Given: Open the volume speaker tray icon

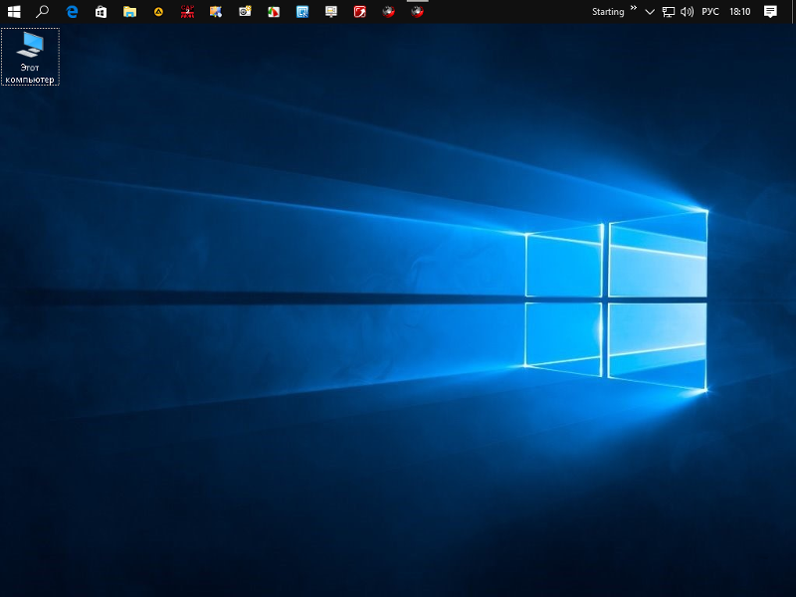Looking at the screenshot, I should (687, 12).
